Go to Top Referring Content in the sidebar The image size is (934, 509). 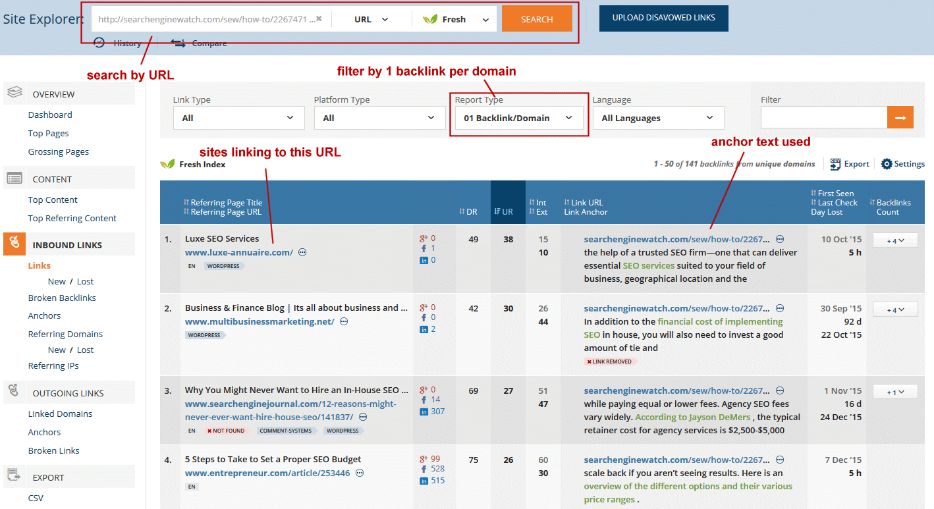[72, 218]
